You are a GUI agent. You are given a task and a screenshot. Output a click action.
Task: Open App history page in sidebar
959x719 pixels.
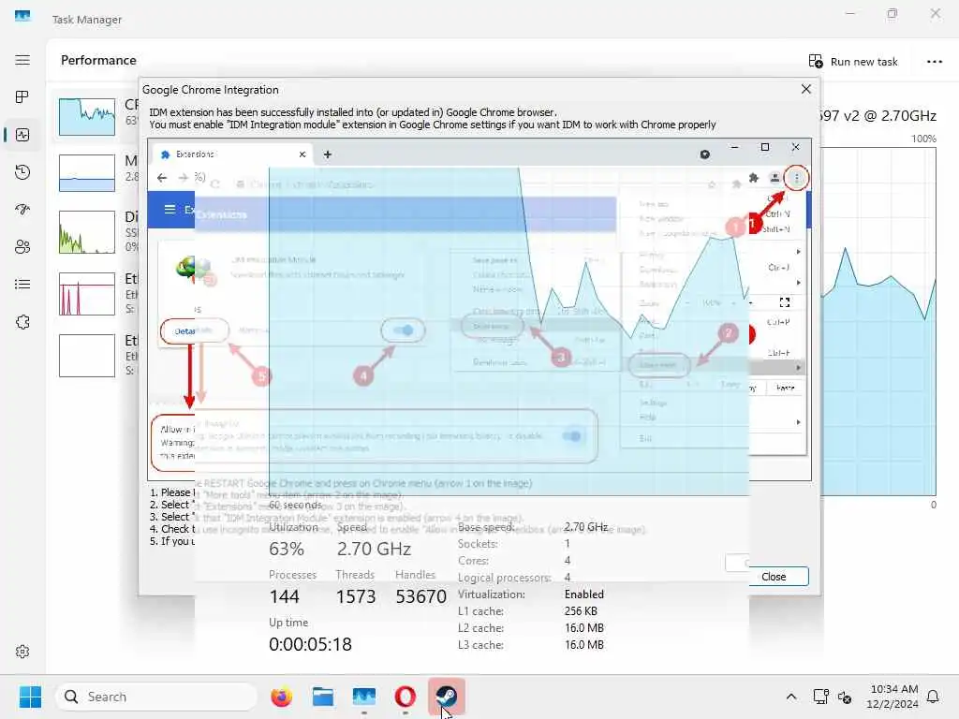click(22, 172)
